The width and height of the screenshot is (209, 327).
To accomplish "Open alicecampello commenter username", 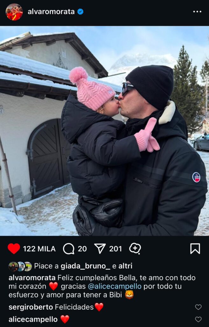I will tap(33, 319).
